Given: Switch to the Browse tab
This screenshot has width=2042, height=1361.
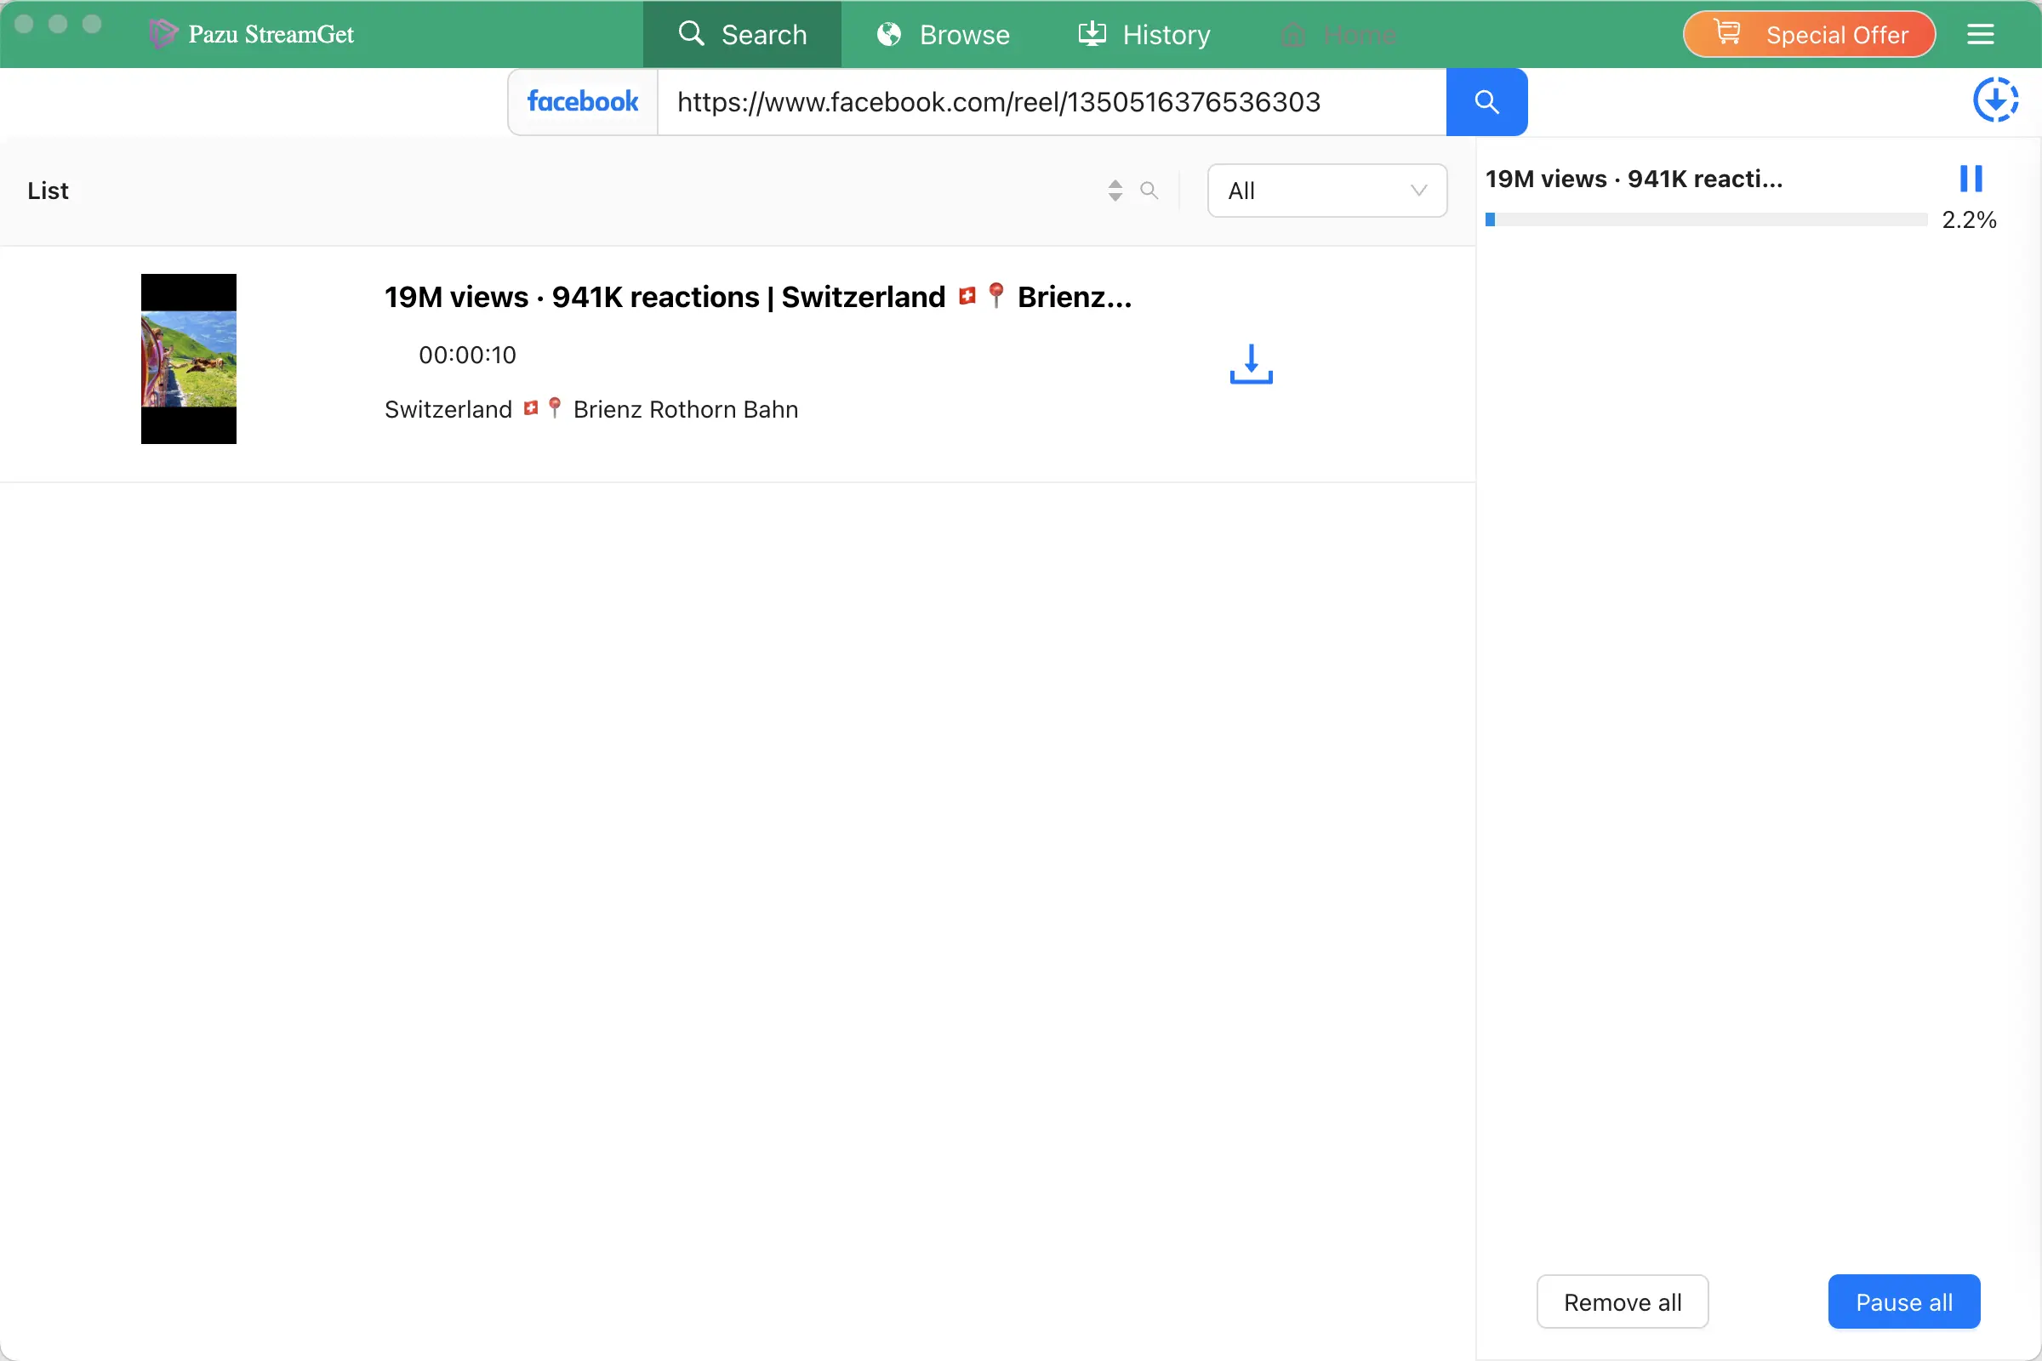Looking at the screenshot, I should tap(944, 35).
